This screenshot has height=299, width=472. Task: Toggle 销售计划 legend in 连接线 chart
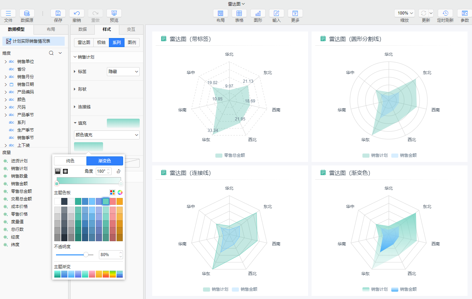pos(215,289)
